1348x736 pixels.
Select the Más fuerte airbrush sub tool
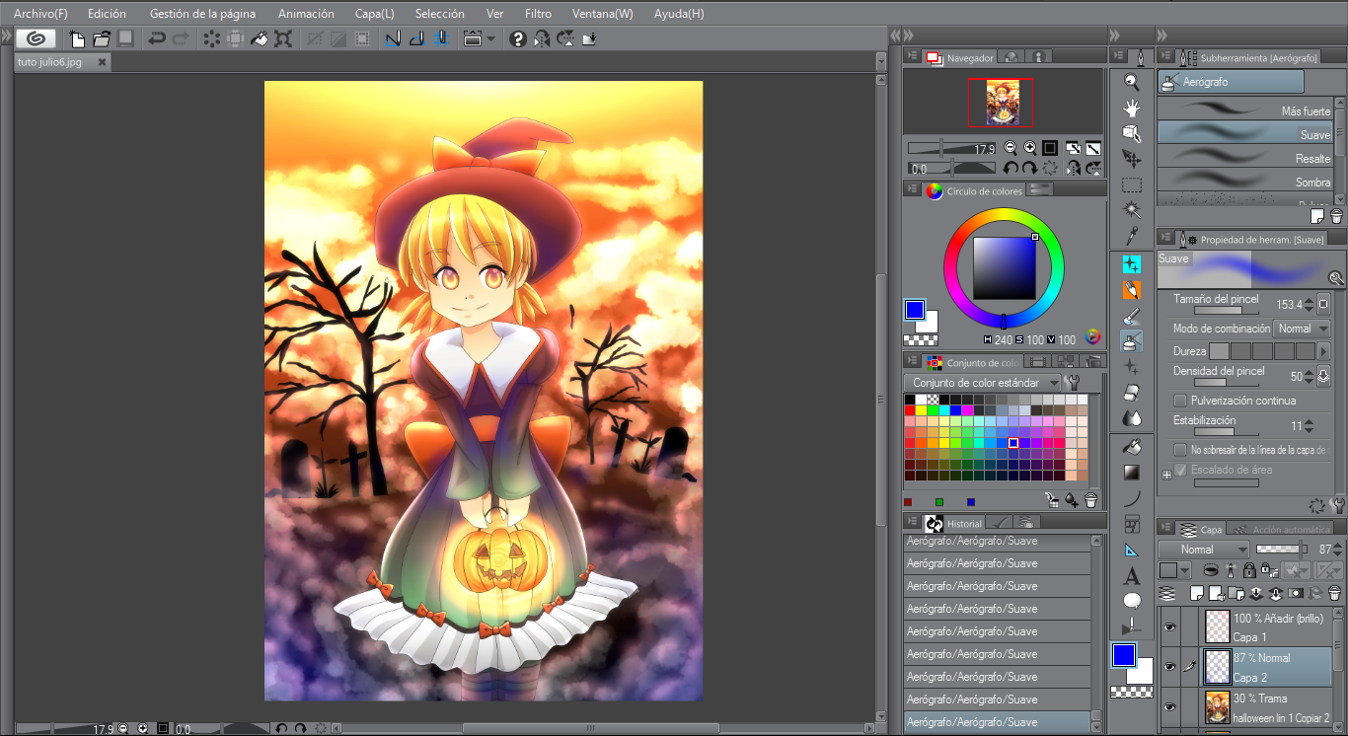1245,110
